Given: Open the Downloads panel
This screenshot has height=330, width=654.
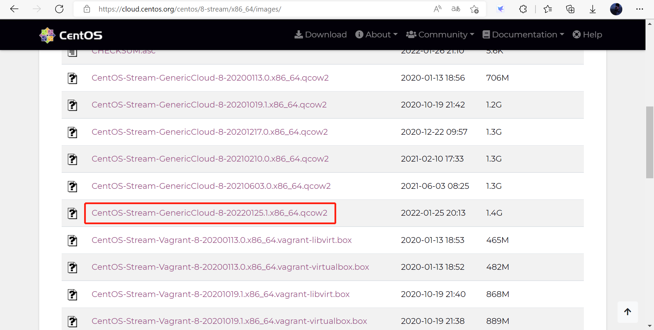Looking at the screenshot, I should coord(593,9).
